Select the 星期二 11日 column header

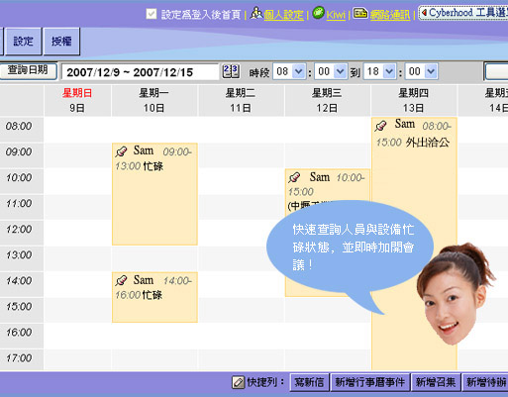click(241, 100)
